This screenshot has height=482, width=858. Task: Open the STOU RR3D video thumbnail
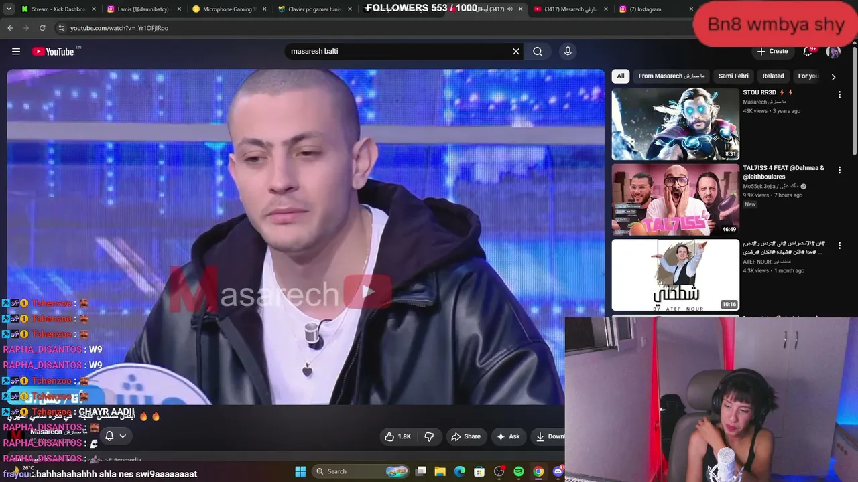coord(676,125)
